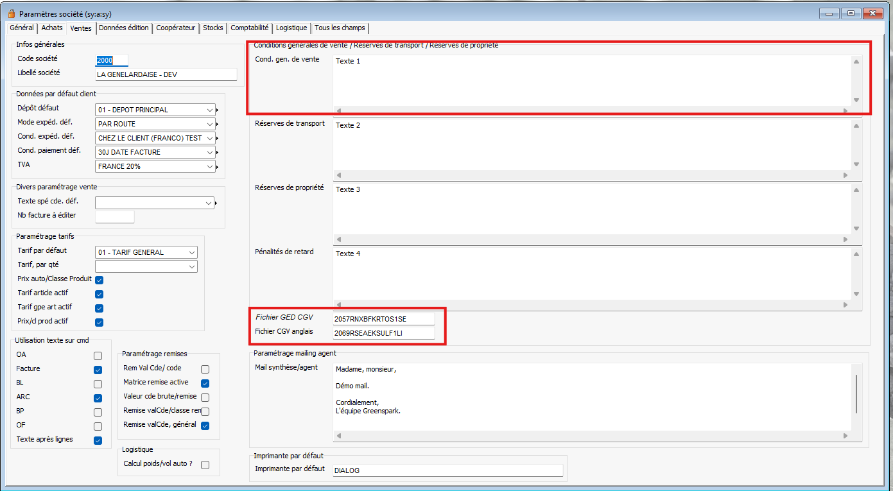Disable the Matrice remise active checkbox
893x491 pixels.
tap(205, 383)
